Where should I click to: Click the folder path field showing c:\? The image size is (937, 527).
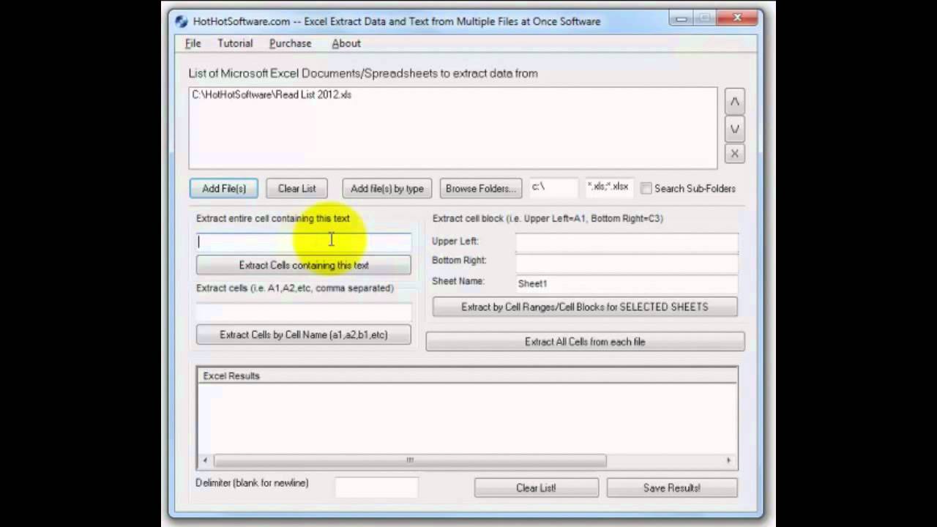(554, 187)
